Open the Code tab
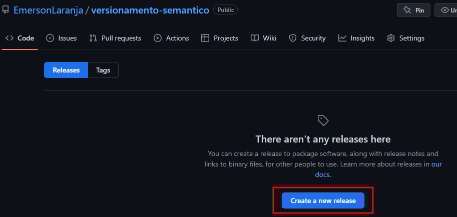This screenshot has height=217, width=457. [x=20, y=38]
